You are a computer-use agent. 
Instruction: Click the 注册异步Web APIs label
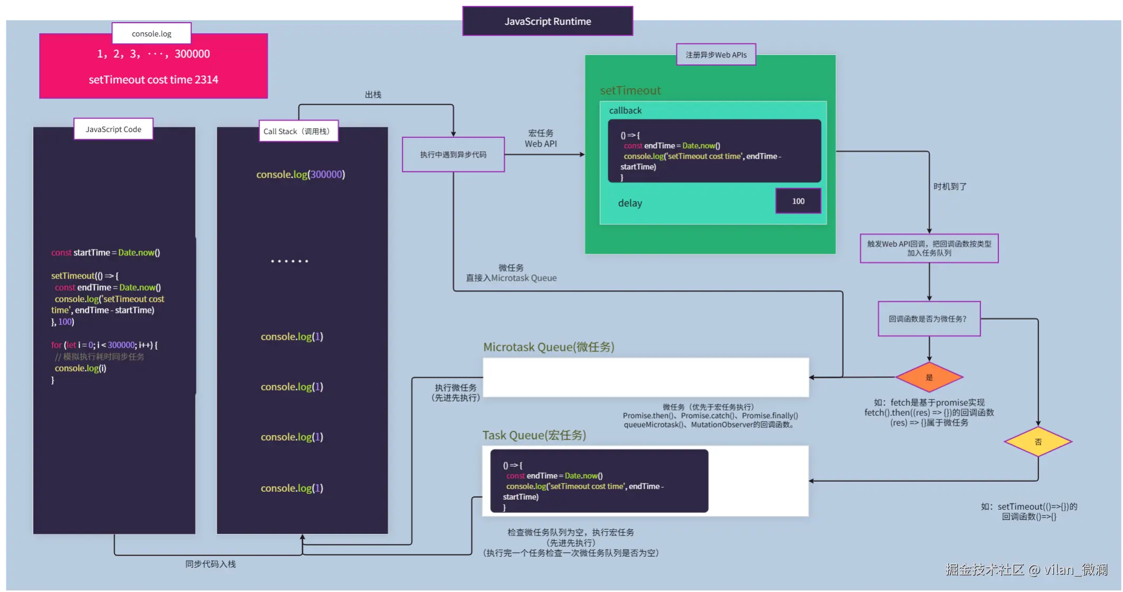pyautogui.click(x=716, y=55)
